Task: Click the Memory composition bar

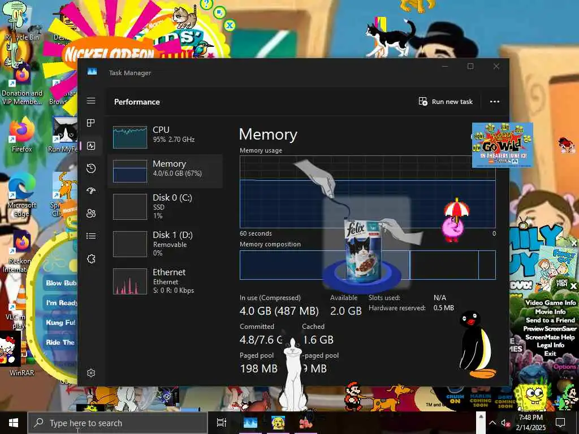Action: [x=368, y=264]
